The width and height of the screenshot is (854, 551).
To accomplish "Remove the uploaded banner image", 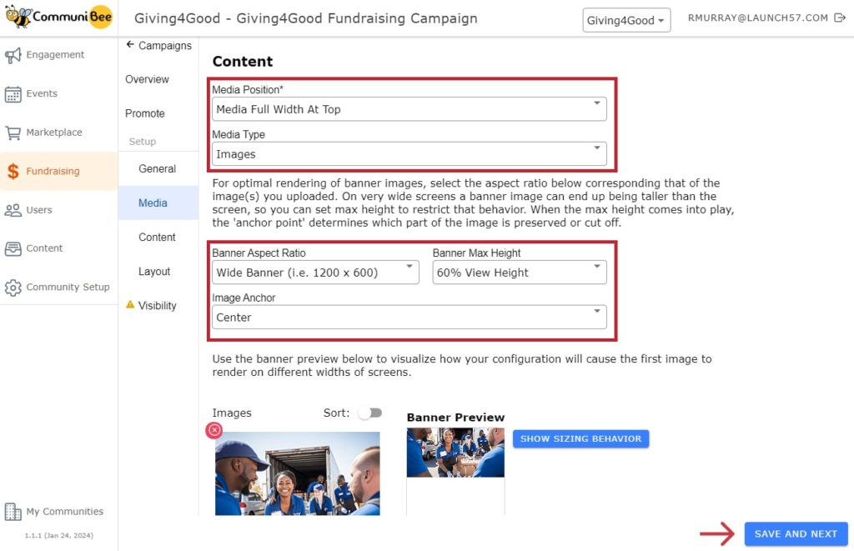I will (214, 430).
